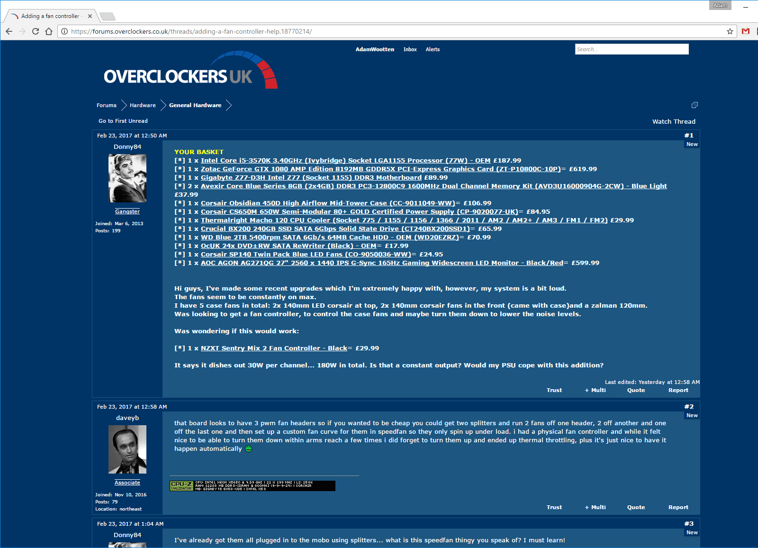Image resolution: width=758 pixels, height=548 pixels.
Task: Open daveyb's profile name
Action: tap(127, 418)
